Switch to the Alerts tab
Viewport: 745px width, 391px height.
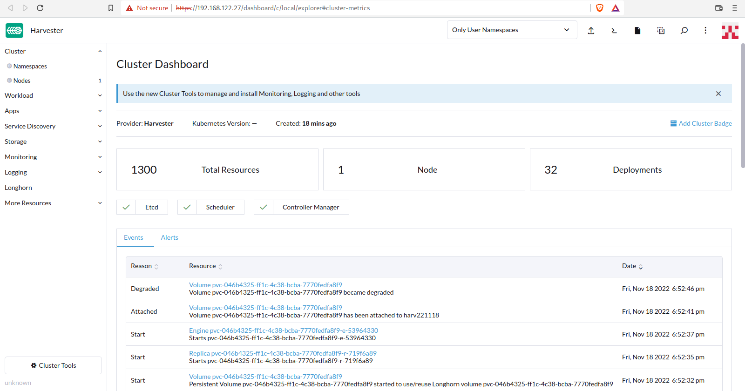[169, 237]
